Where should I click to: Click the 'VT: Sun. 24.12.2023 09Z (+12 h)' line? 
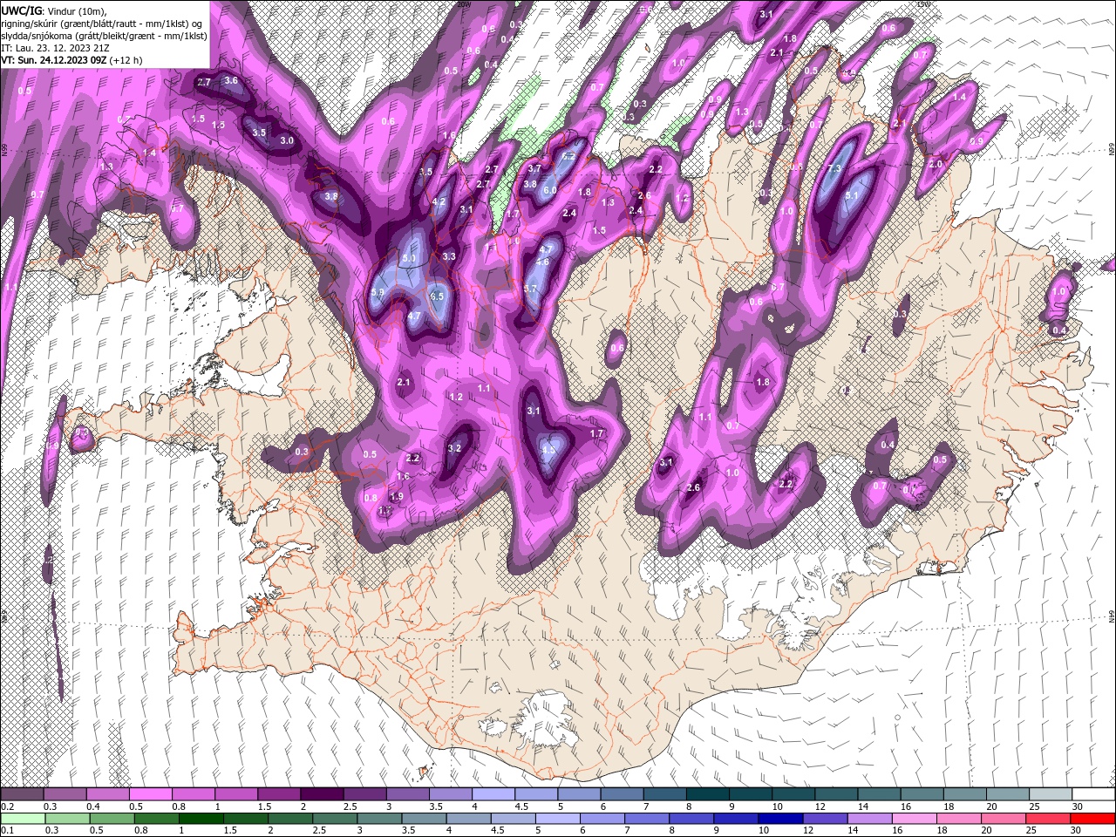[x=72, y=60]
